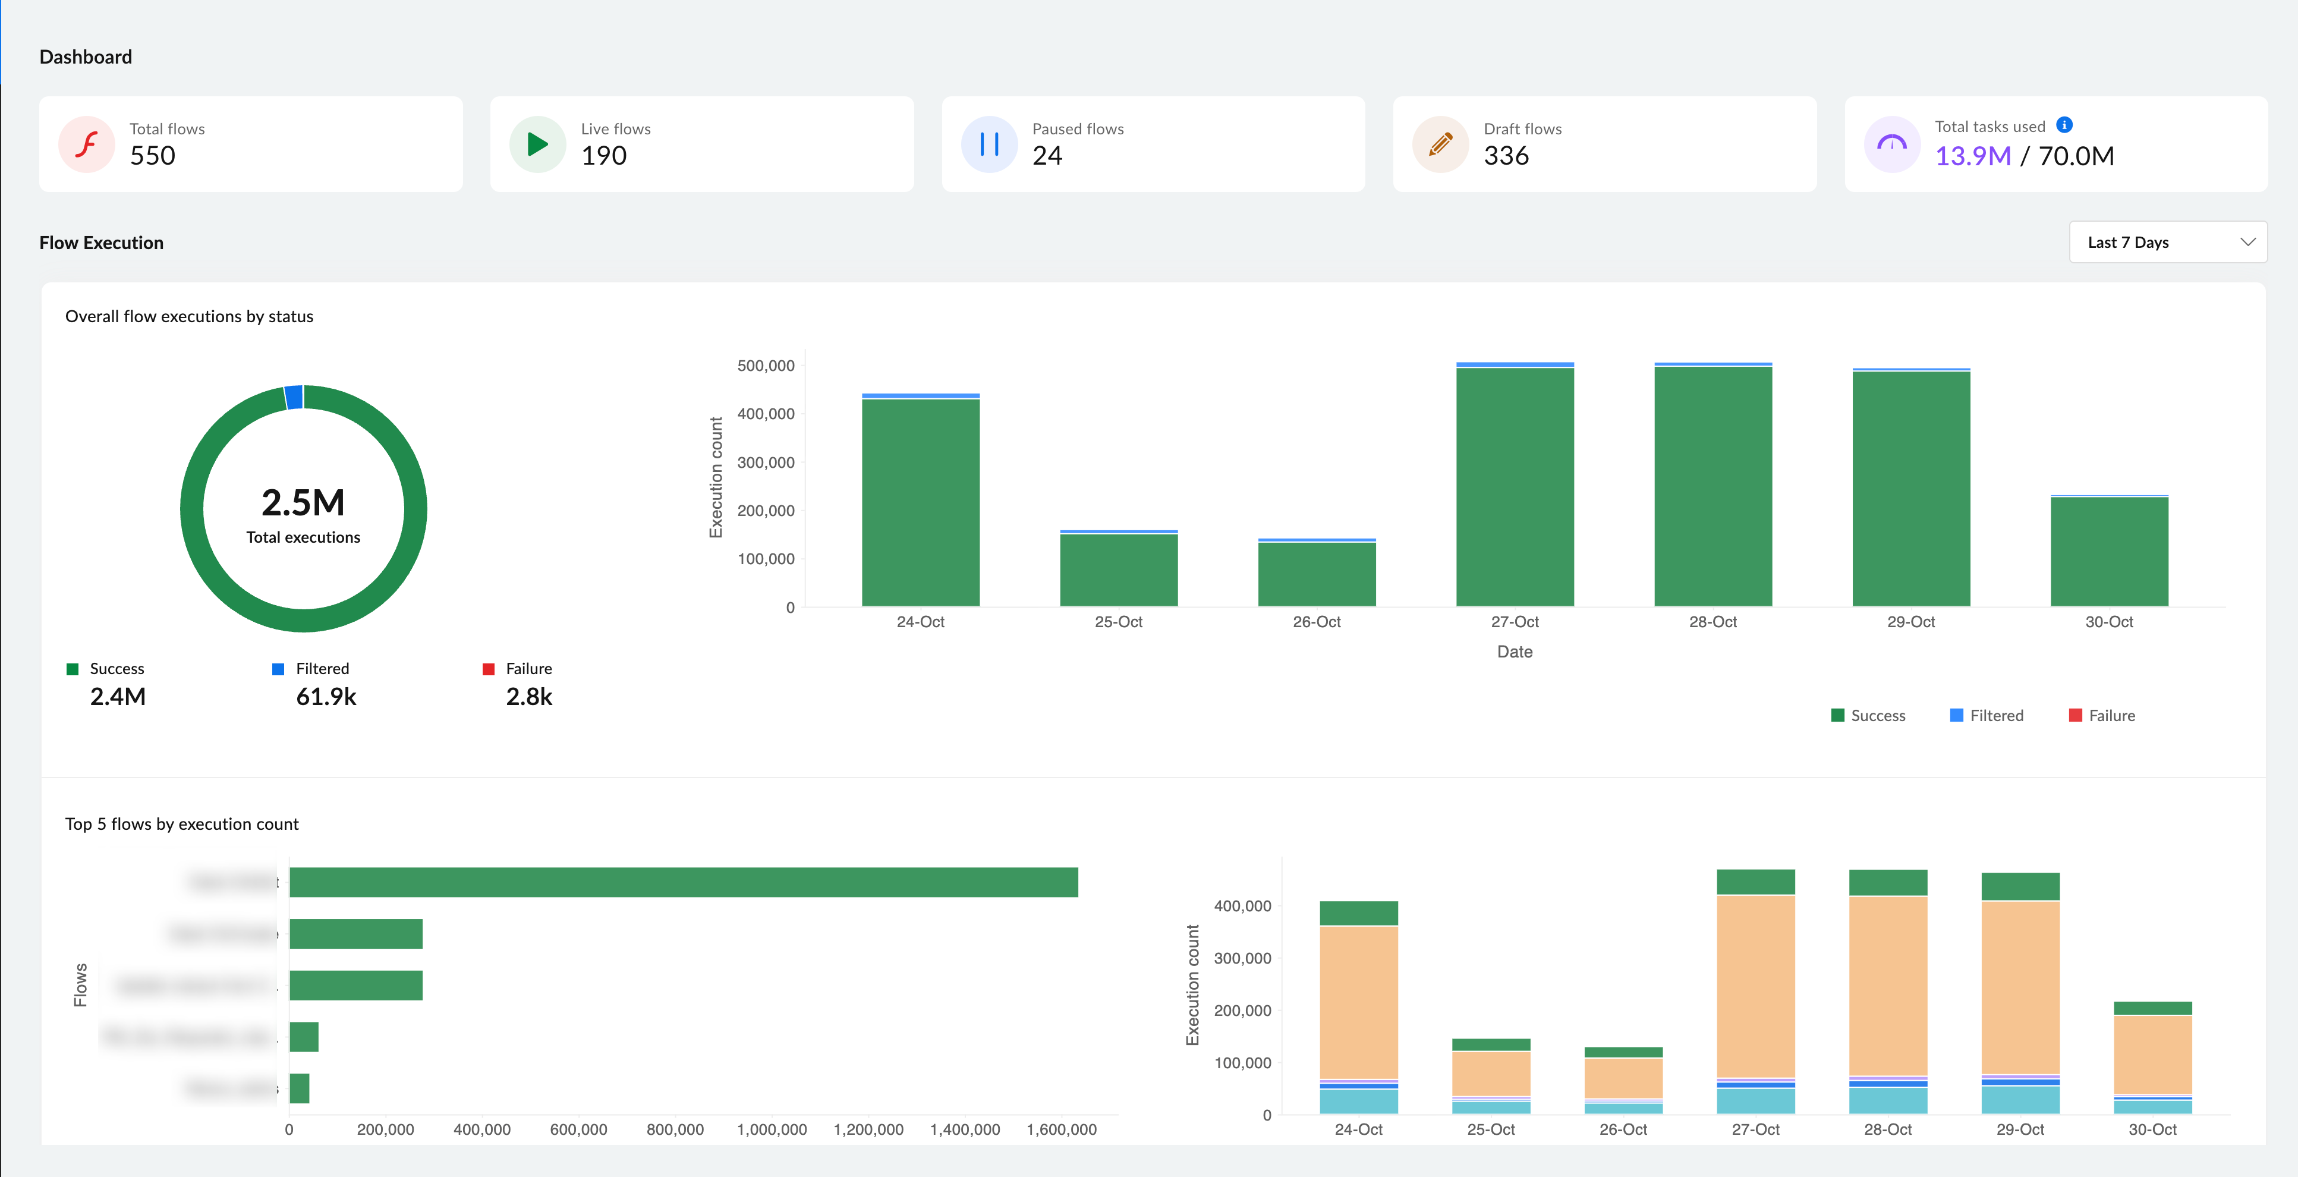This screenshot has height=1177, width=2298.
Task: Click the purple 13.9M tasks used link
Action: tap(1973, 156)
